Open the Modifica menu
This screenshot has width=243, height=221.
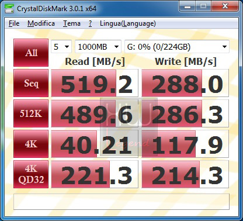41,23
